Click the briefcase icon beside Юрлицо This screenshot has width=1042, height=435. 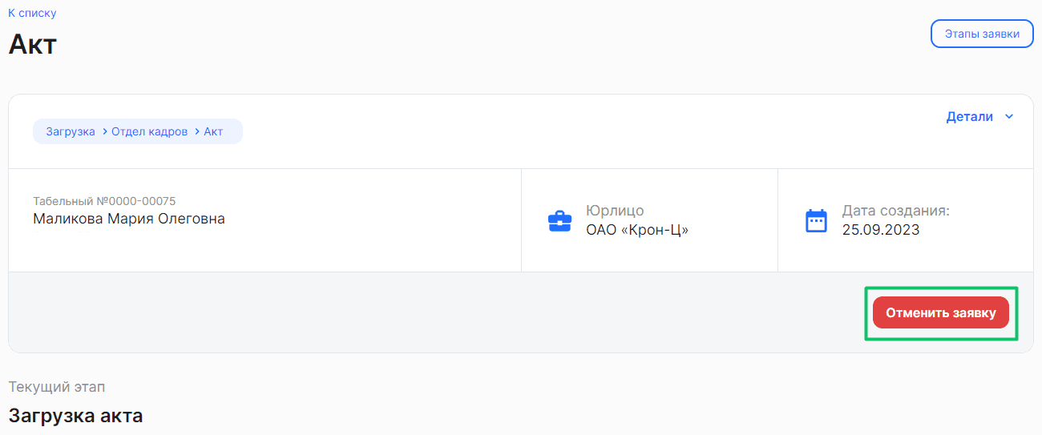click(x=559, y=221)
